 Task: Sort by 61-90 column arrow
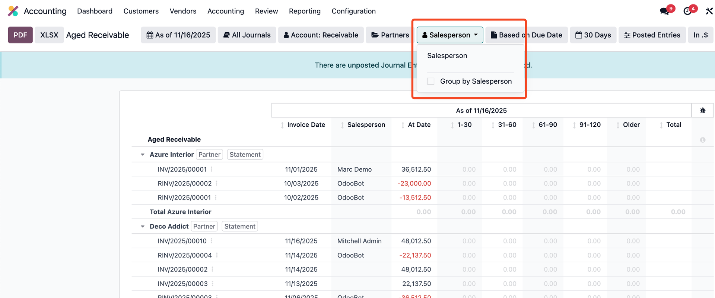(x=534, y=125)
